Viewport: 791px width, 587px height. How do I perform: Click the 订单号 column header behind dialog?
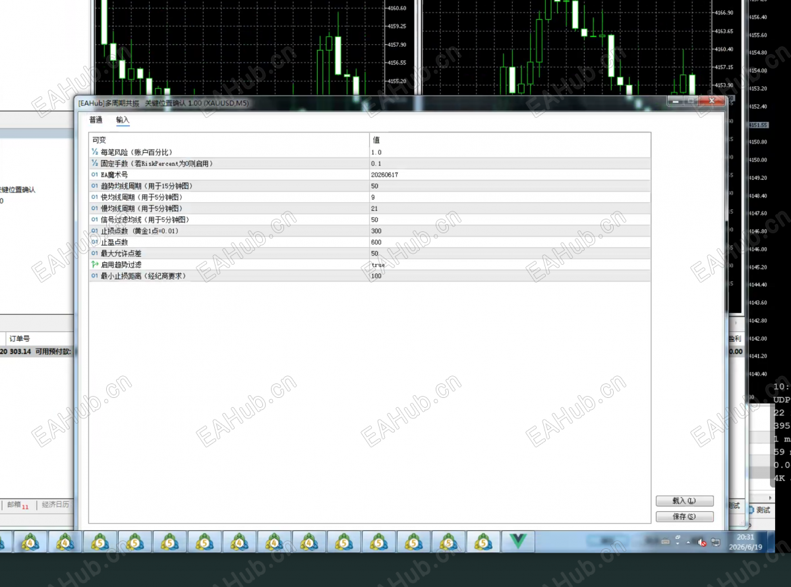point(19,339)
